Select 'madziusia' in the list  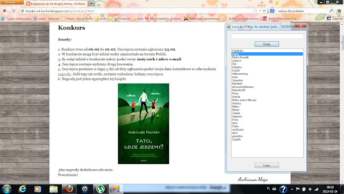coord(238,129)
